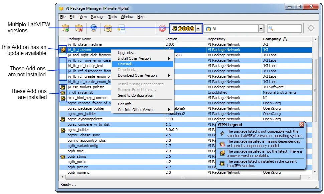Select Get Info in the context menu
Viewport: 324px width, 194px height.
[x=142, y=104]
